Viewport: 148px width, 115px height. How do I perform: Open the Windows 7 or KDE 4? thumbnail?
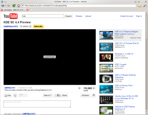[x=106, y=57]
